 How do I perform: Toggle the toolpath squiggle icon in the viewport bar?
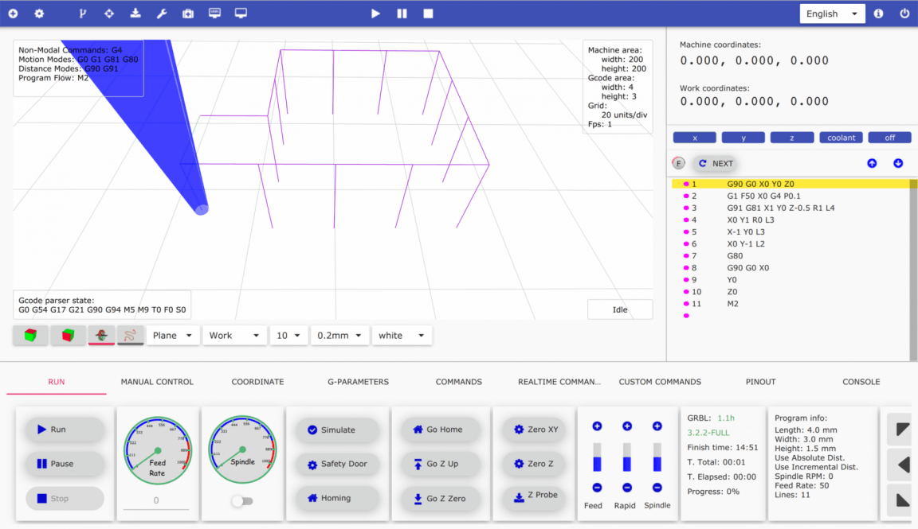tap(130, 335)
